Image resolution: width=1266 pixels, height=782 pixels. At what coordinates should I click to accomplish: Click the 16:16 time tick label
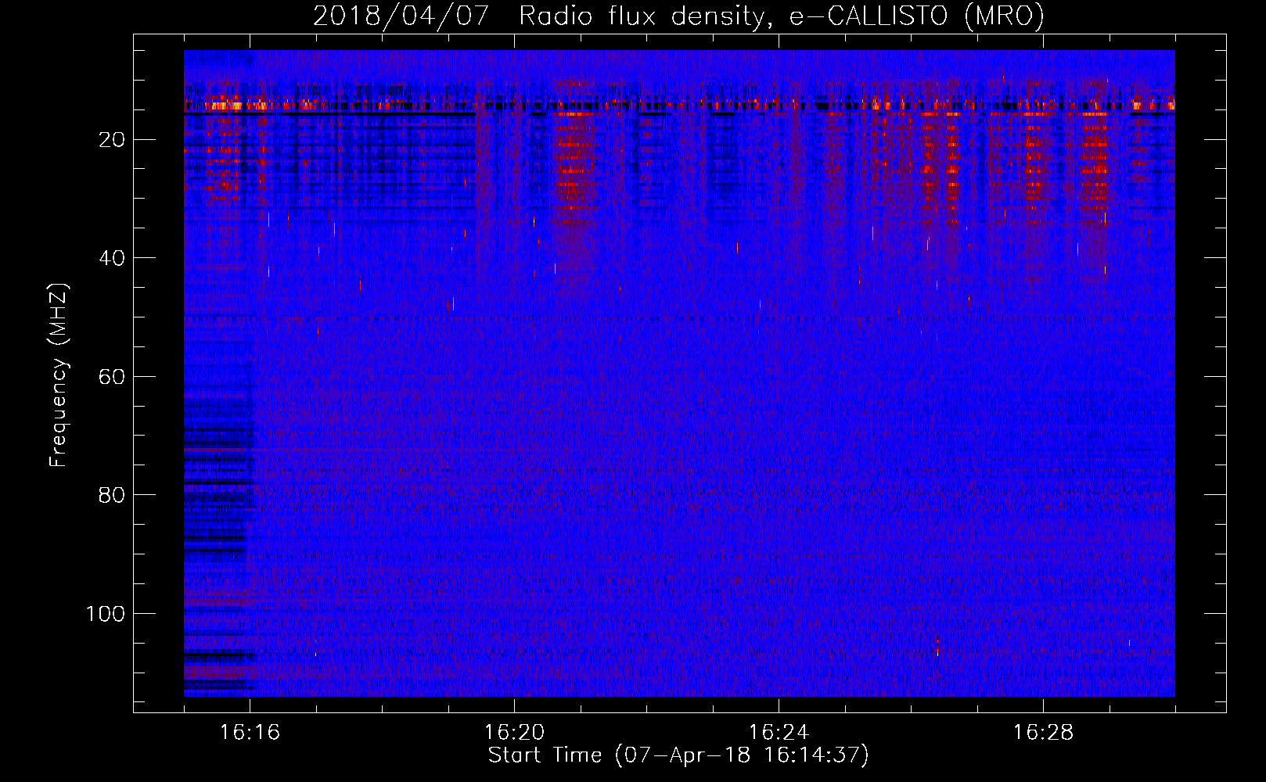pyautogui.click(x=250, y=733)
